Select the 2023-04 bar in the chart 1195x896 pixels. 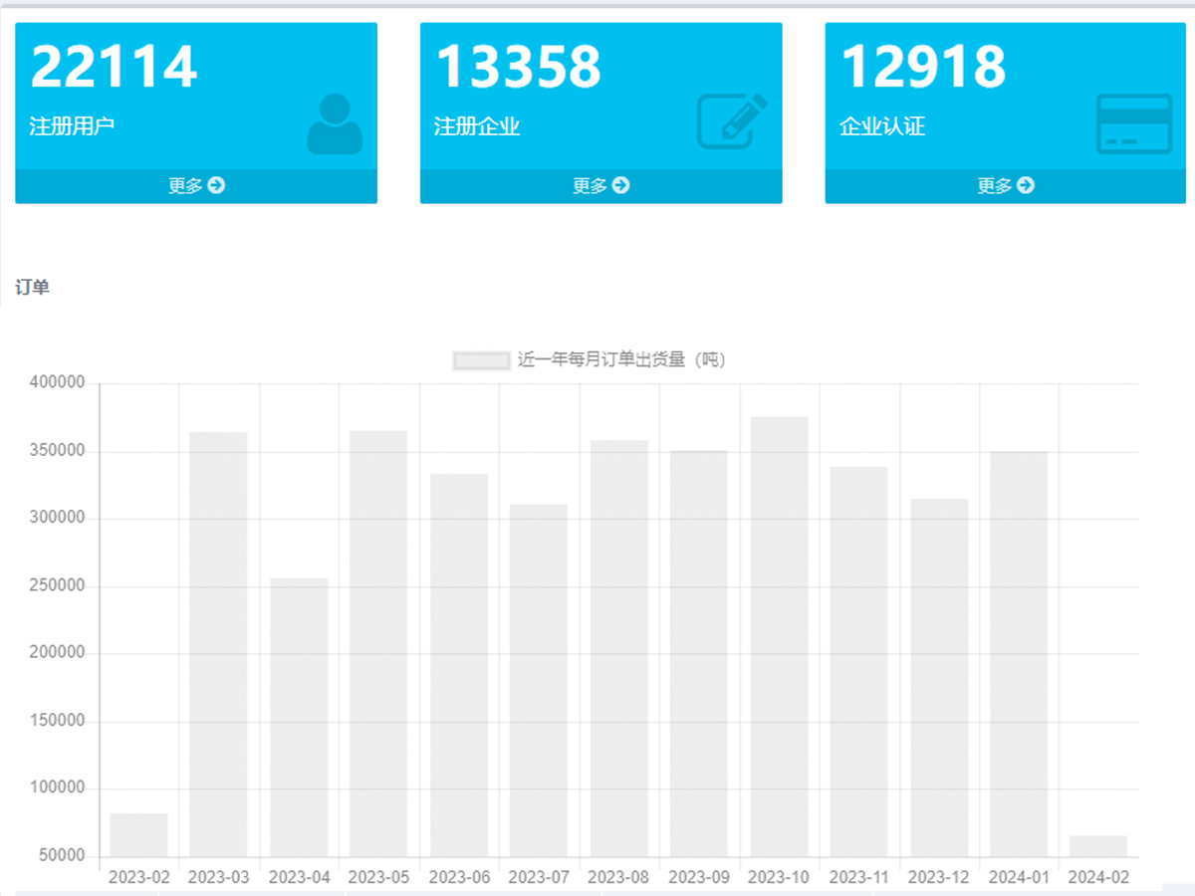click(x=299, y=717)
